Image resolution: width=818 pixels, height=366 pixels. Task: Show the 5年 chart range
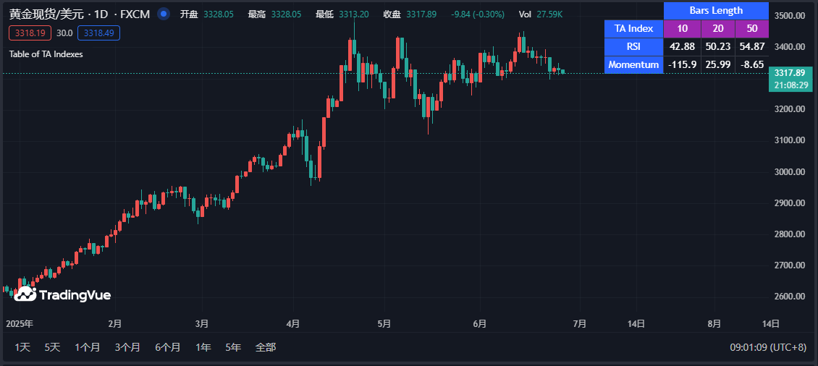pyautogui.click(x=233, y=347)
